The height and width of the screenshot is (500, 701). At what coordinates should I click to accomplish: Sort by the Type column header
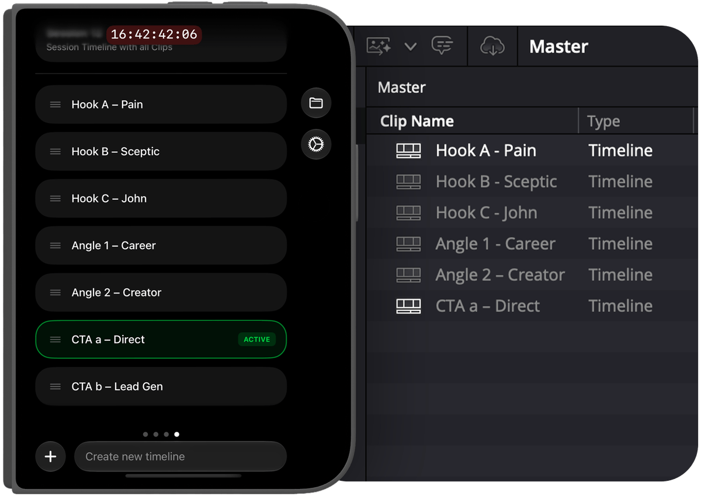coord(603,121)
